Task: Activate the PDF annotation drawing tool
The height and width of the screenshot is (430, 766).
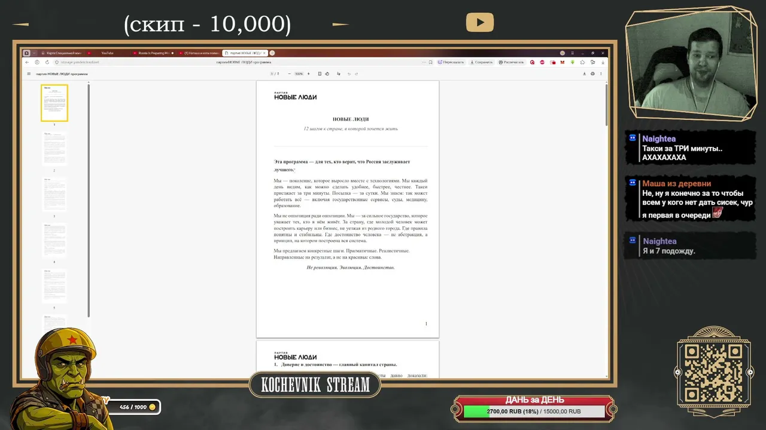Action: [338, 74]
